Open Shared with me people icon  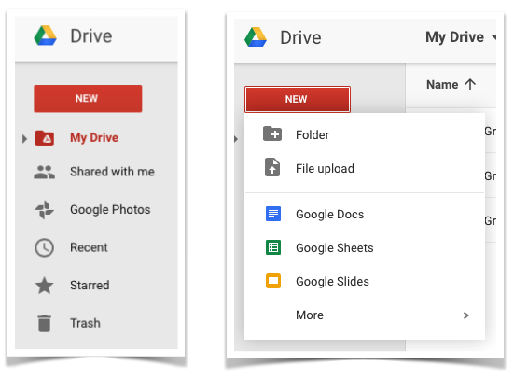tap(44, 172)
